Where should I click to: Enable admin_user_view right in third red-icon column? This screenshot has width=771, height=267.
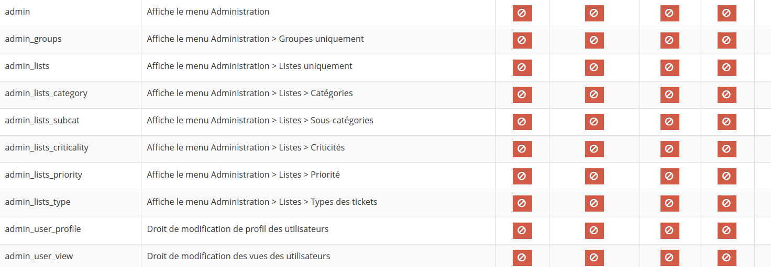coord(669,258)
